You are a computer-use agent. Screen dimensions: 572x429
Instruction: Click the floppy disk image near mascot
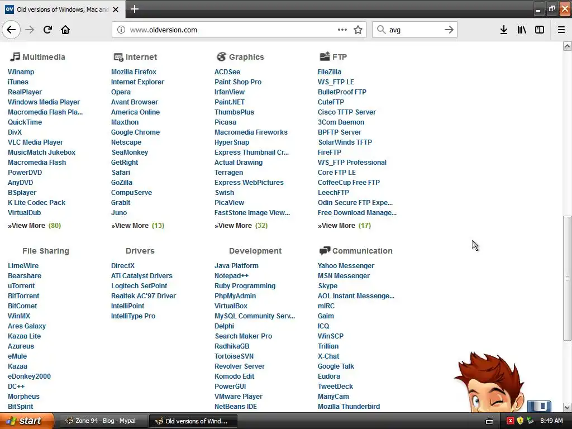pyautogui.click(x=539, y=406)
